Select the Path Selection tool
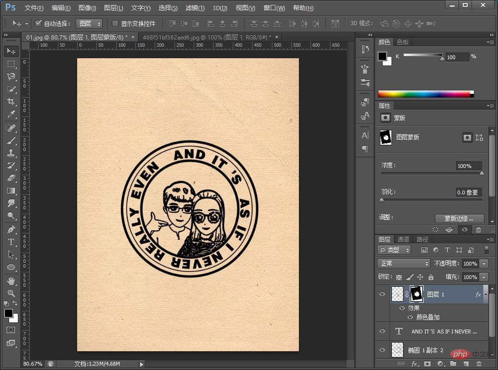 coord(11,254)
